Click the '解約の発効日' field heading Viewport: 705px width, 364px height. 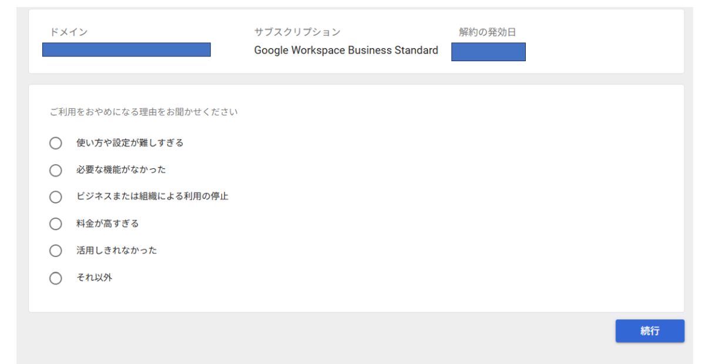[x=487, y=32]
